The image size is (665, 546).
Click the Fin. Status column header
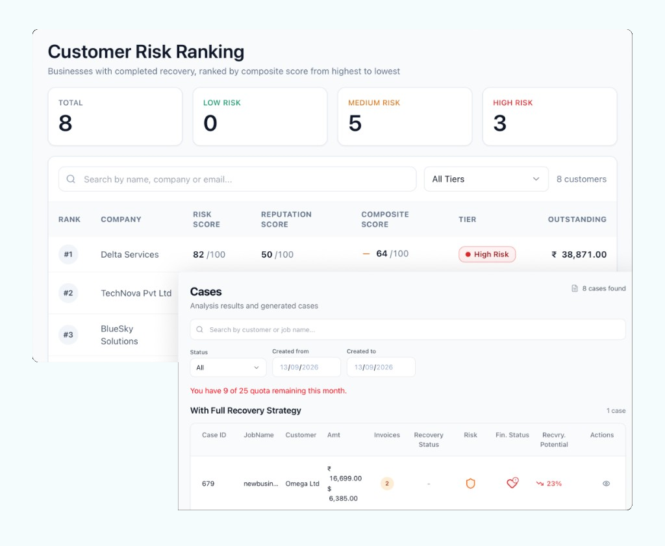(x=512, y=435)
